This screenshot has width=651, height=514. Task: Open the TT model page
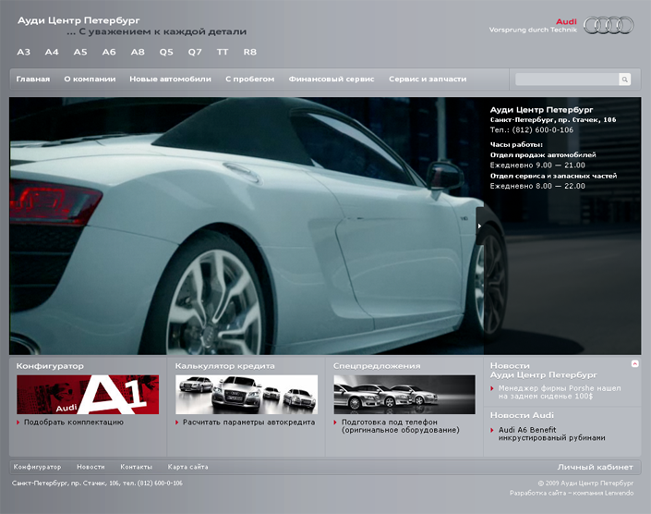[223, 52]
